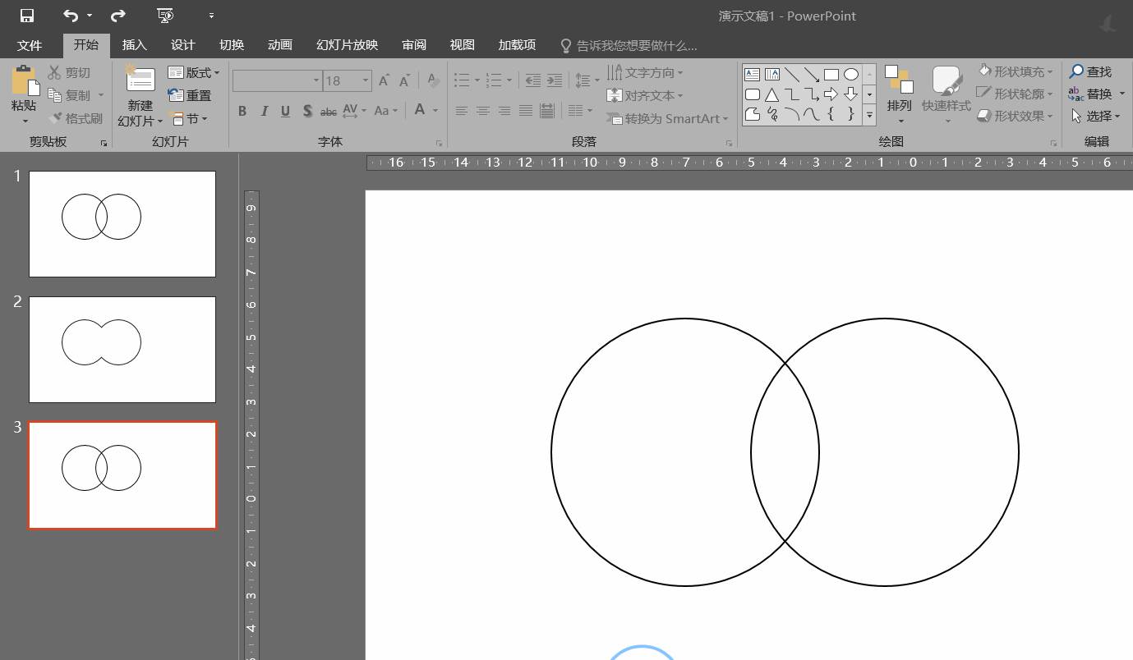Image resolution: width=1133 pixels, height=660 pixels.
Task: Open 形状填充 shape fill color
Action: [1016, 72]
